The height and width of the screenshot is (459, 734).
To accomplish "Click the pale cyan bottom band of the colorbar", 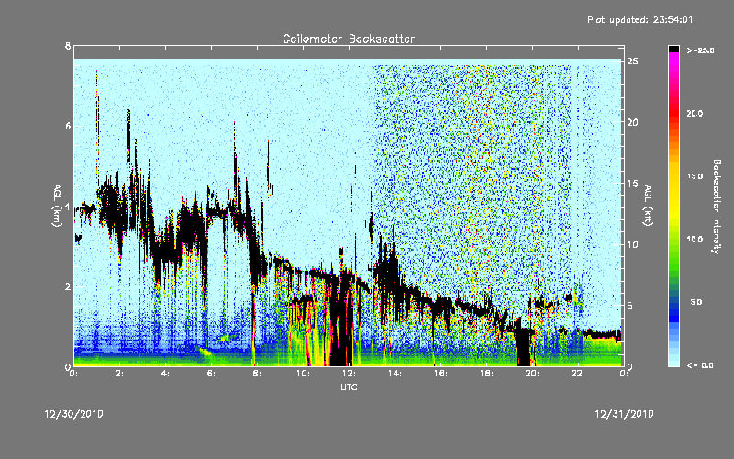I will click(x=673, y=362).
